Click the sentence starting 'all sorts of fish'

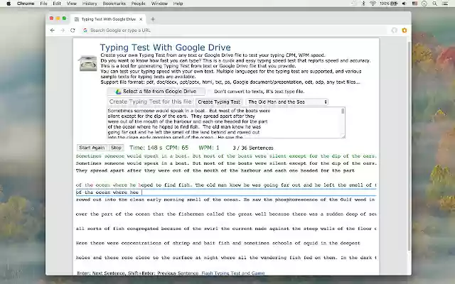click(226, 229)
